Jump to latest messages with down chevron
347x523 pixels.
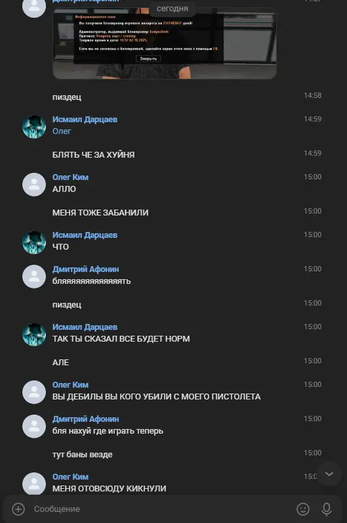pos(329,474)
